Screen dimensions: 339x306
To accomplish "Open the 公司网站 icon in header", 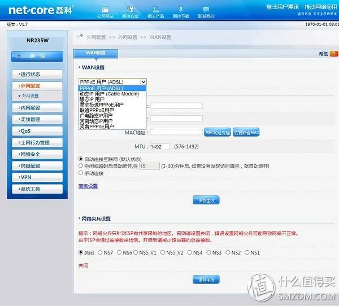I will coord(105,9).
